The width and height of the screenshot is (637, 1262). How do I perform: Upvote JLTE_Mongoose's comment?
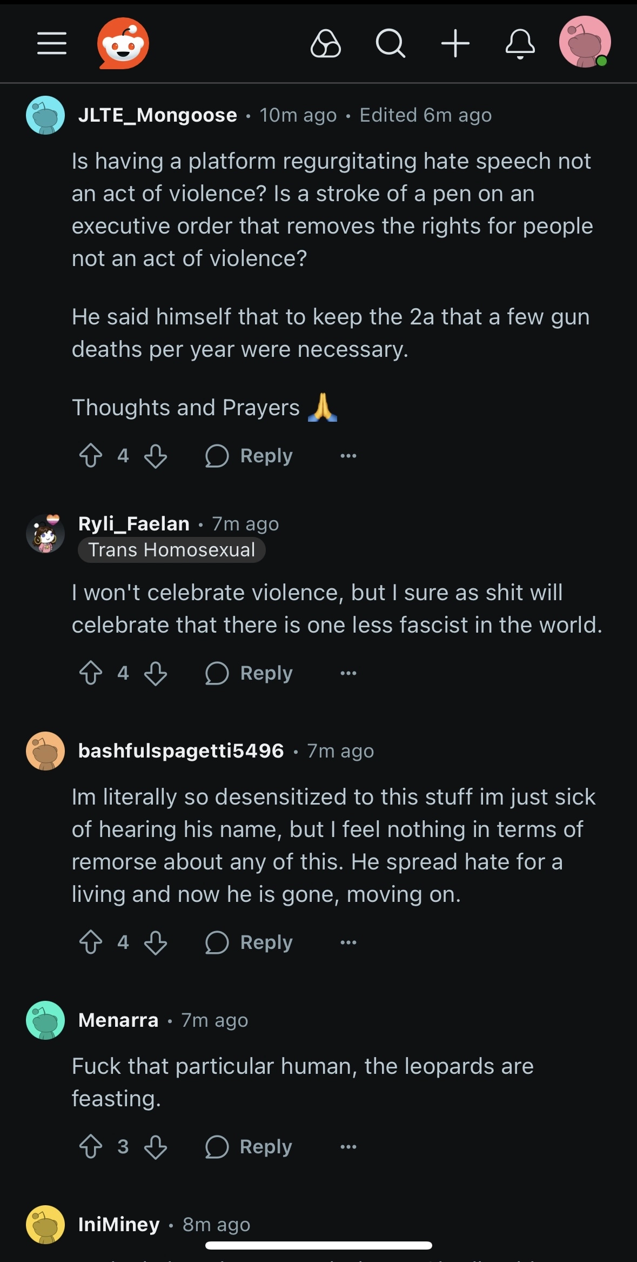point(91,456)
